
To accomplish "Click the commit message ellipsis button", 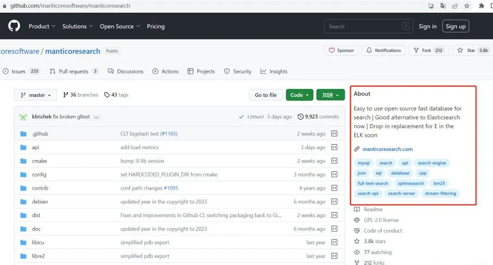I will point(96,117).
